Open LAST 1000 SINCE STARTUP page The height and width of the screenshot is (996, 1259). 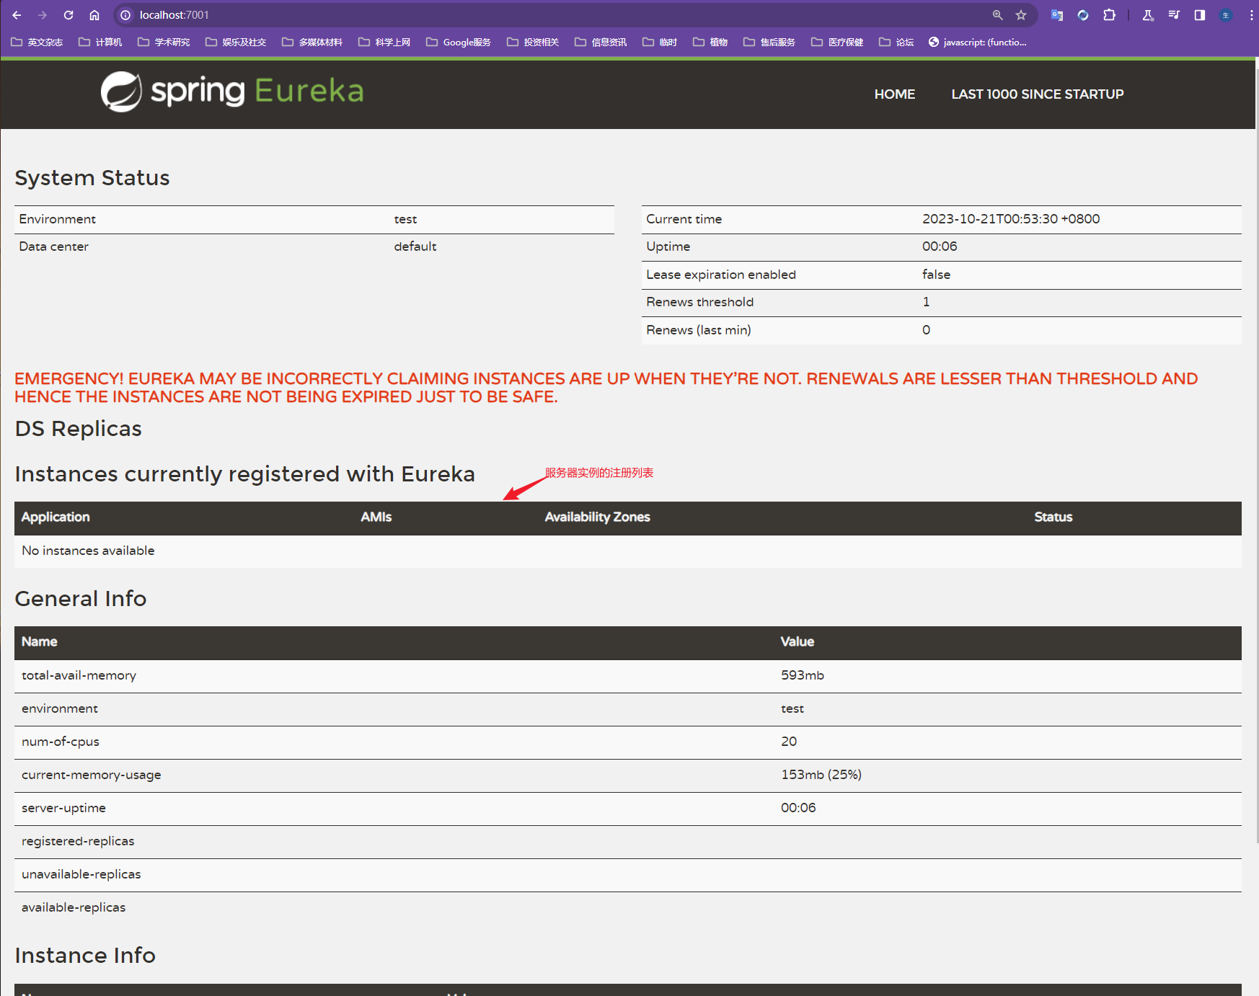coord(1037,94)
